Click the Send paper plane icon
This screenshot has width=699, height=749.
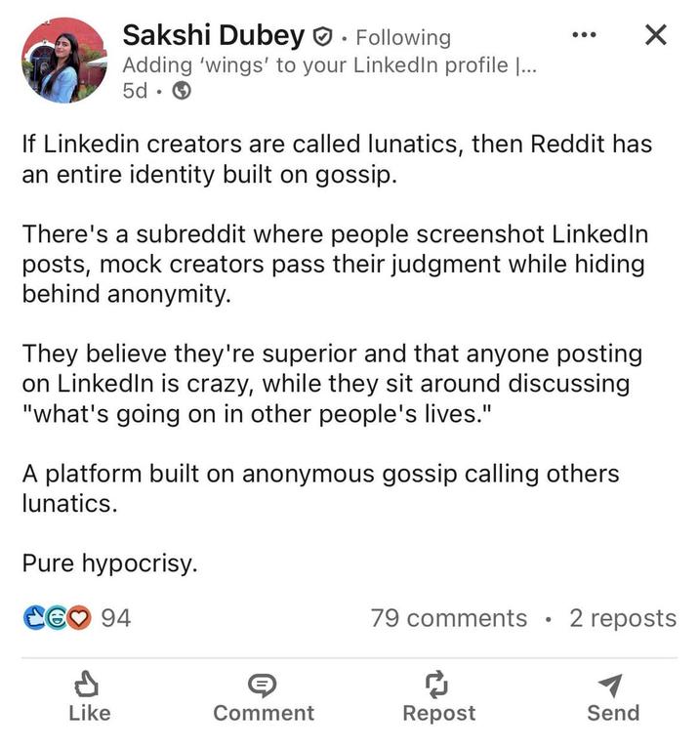pos(612,683)
